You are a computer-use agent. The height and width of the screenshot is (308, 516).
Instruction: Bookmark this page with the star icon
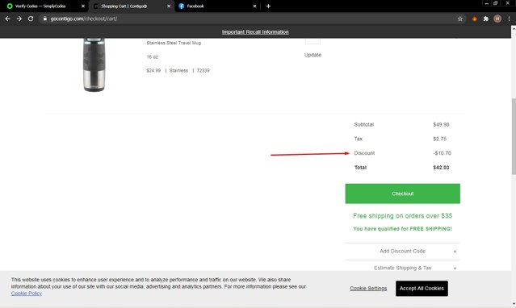[x=460, y=19]
